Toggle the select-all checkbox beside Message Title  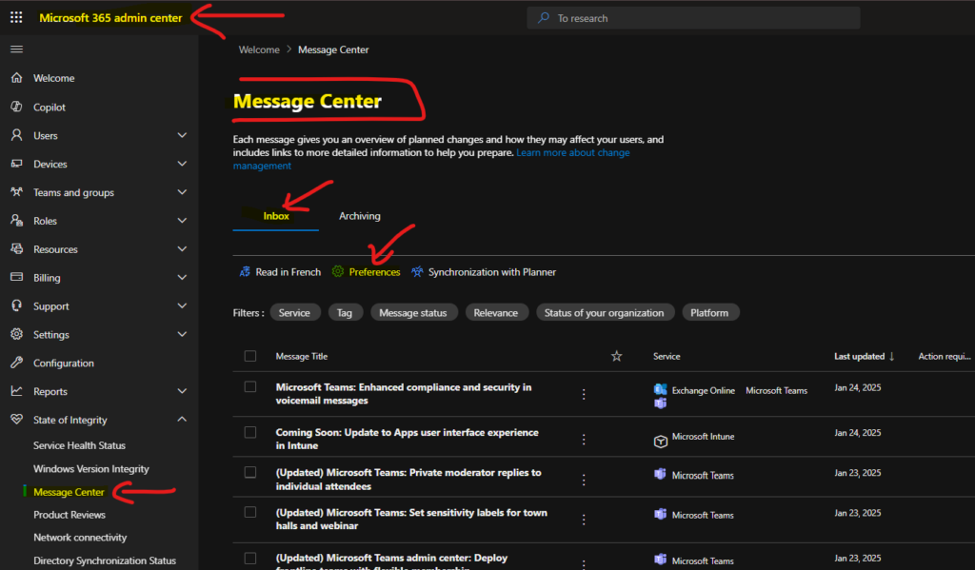pos(250,356)
